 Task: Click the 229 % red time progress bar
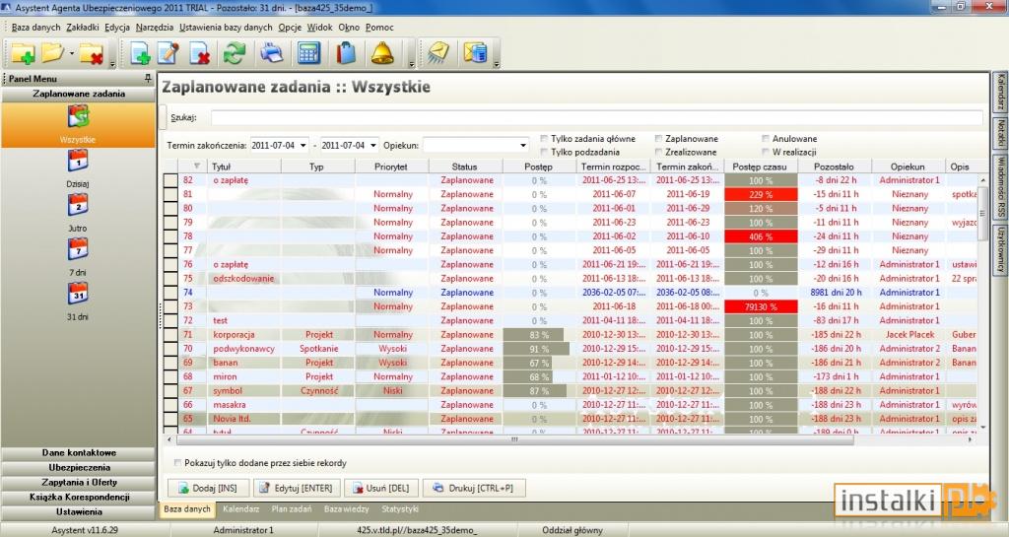point(761,194)
